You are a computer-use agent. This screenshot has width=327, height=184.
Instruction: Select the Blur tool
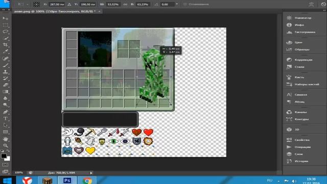tap(5, 98)
